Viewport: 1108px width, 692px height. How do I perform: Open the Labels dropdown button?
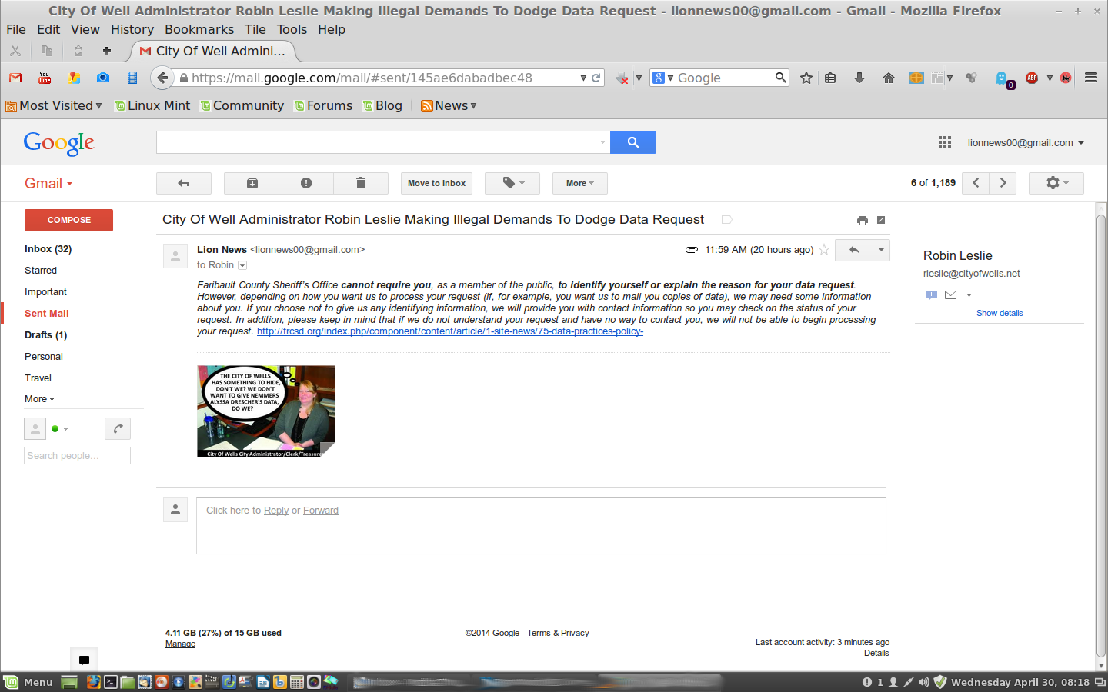(x=512, y=183)
